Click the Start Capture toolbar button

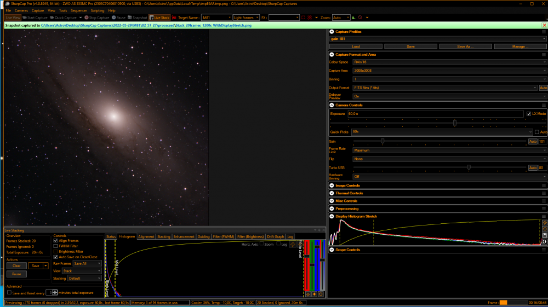point(35,18)
